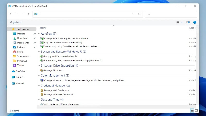206x116 pixels.
Task: Click the Manage Windows Credentials vault icon
Action: (42, 94)
